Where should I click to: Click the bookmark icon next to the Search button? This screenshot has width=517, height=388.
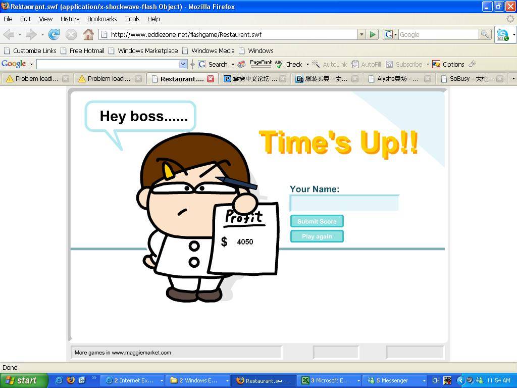[x=241, y=64]
